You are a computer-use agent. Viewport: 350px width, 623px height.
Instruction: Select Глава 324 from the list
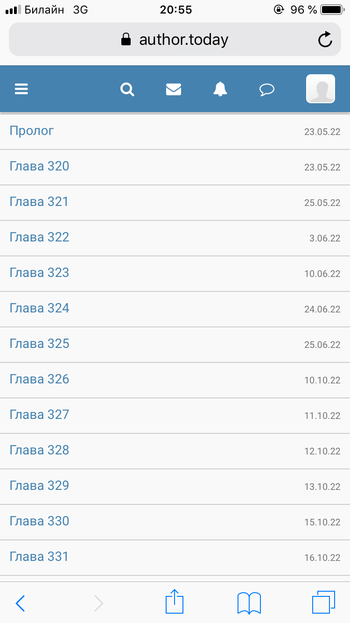pyautogui.click(x=39, y=308)
